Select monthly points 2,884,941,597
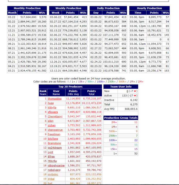This screenshot has height=185, width=179. coord(27,22)
